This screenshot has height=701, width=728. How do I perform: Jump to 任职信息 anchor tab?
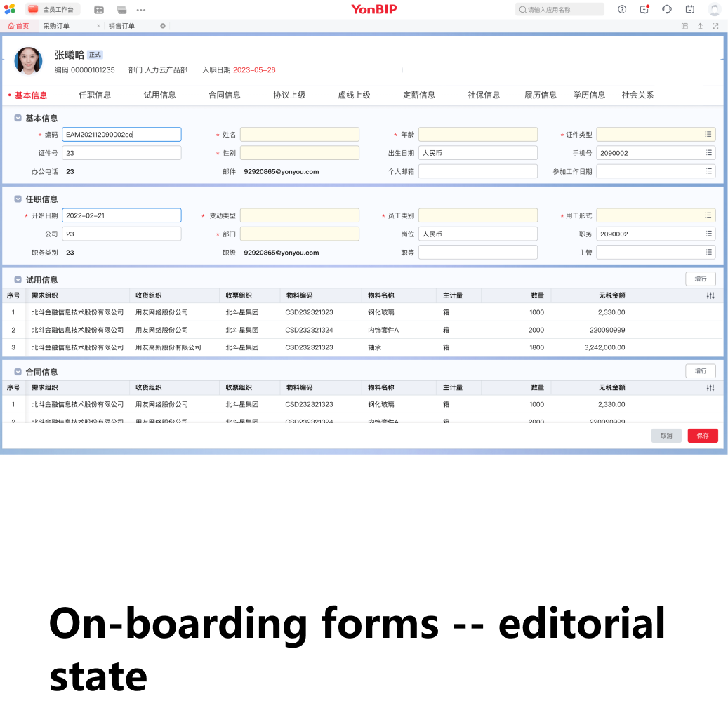point(95,95)
